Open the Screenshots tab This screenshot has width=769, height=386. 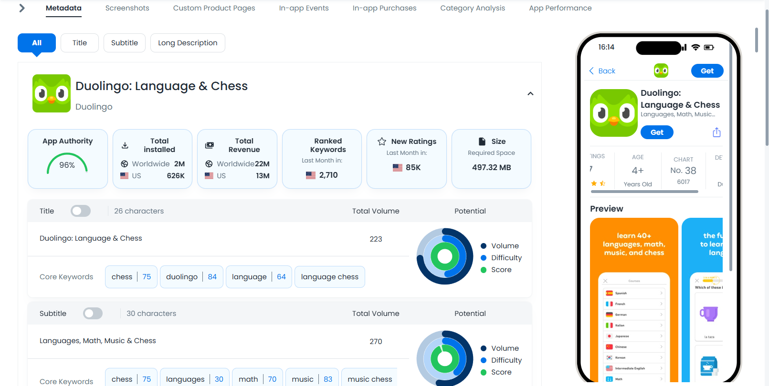tap(127, 8)
